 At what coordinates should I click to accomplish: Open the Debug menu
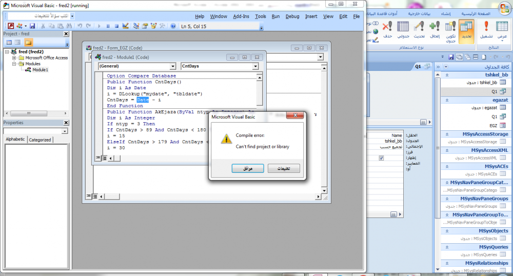point(292,16)
